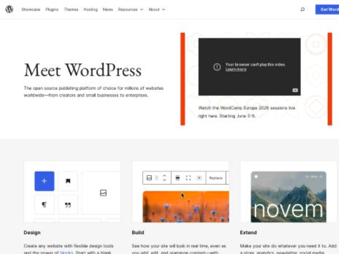Click the YouTube icon on video player
339x254 pixels.
pyautogui.click(x=295, y=90)
